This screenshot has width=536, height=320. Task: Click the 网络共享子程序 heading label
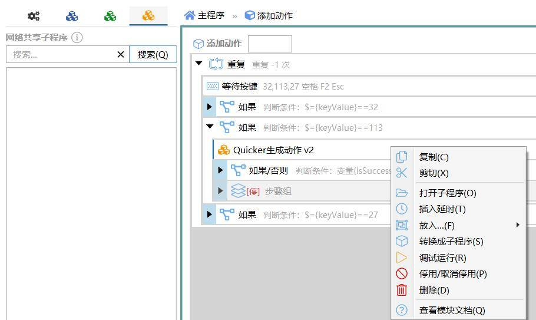(x=37, y=37)
